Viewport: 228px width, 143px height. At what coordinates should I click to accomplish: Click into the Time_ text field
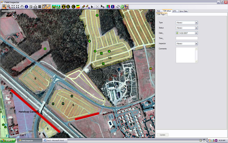point(186,38)
